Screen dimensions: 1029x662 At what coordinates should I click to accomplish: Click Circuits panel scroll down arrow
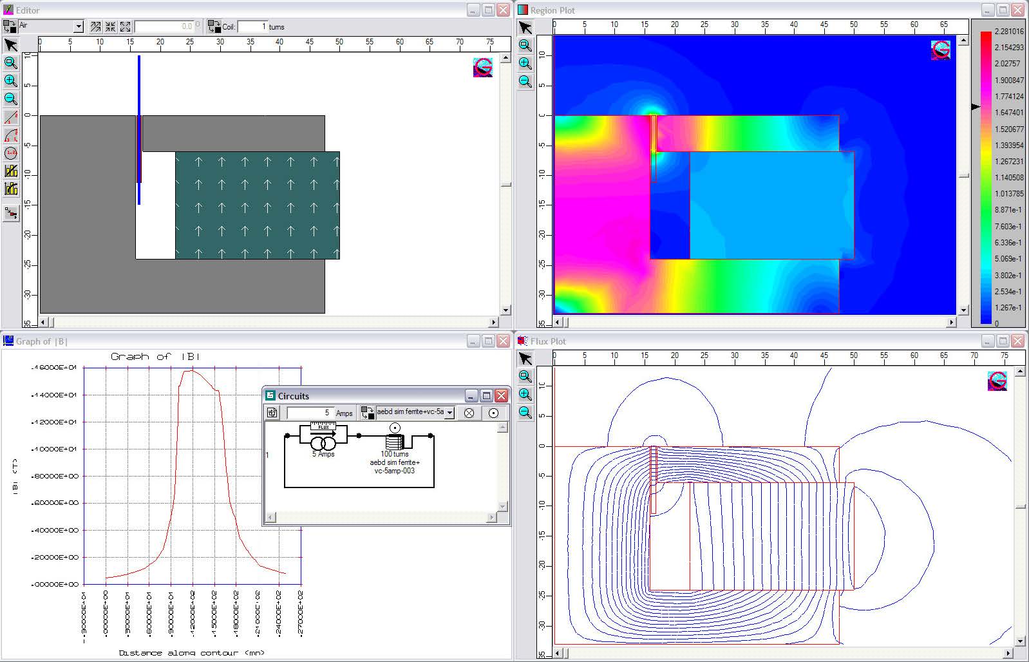click(503, 507)
